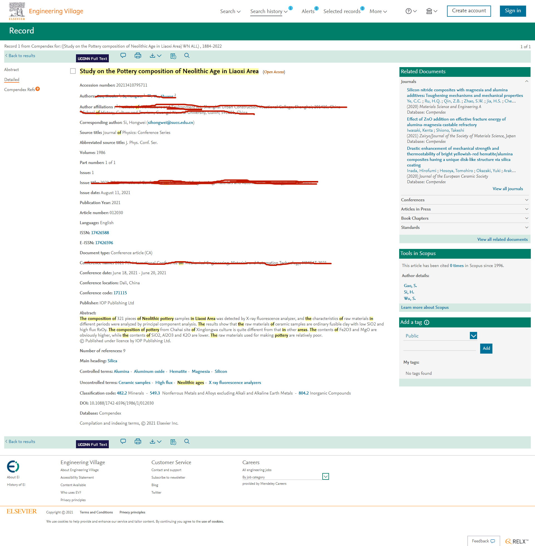The width and height of the screenshot is (535, 546).
Task: Click the Elsevier tree logo in header
Action: [17, 11]
